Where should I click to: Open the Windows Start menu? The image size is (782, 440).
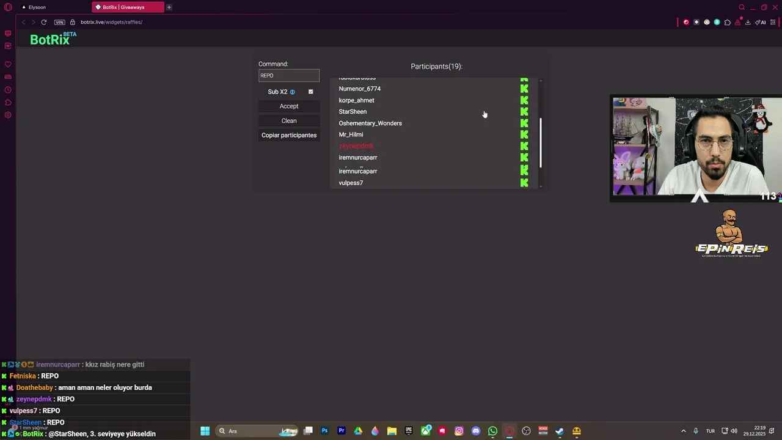[205, 431]
